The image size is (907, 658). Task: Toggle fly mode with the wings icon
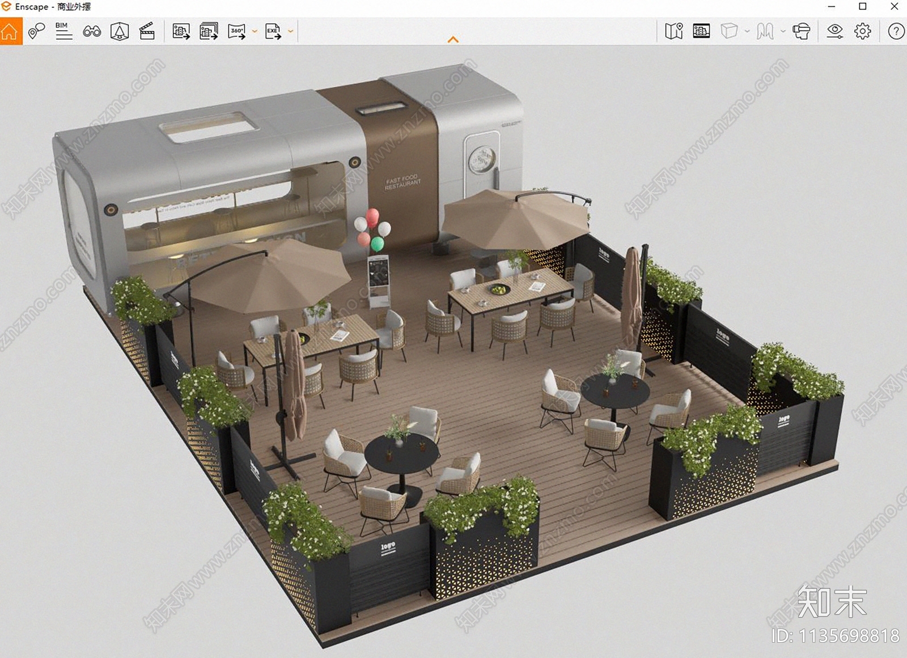click(765, 31)
